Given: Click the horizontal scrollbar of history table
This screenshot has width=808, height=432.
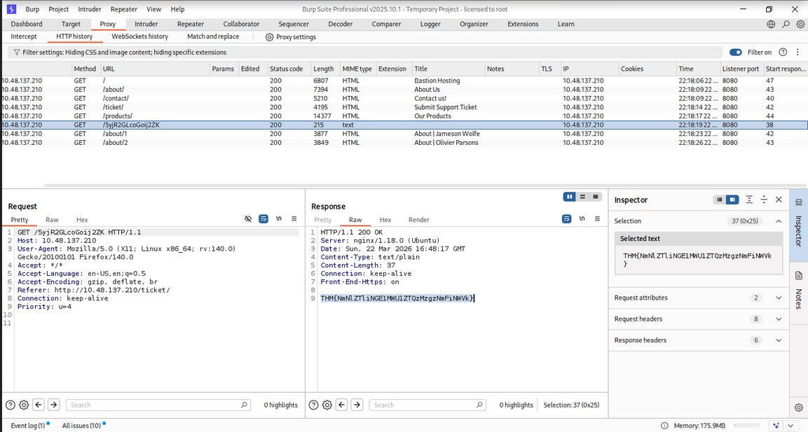Looking at the screenshot, I should point(425,185).
